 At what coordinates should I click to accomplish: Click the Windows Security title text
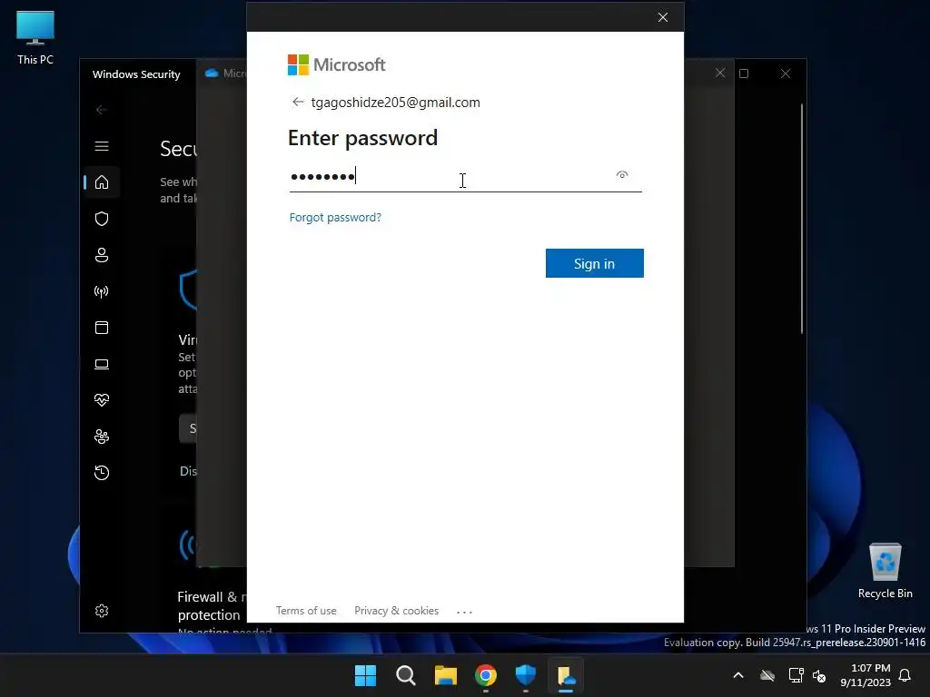pos(136,74)
